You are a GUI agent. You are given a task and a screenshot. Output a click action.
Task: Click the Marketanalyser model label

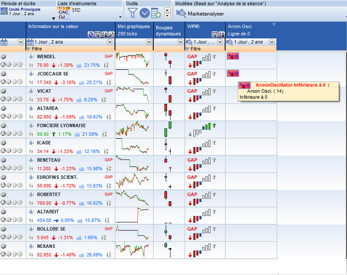click(x=206, y=14)
